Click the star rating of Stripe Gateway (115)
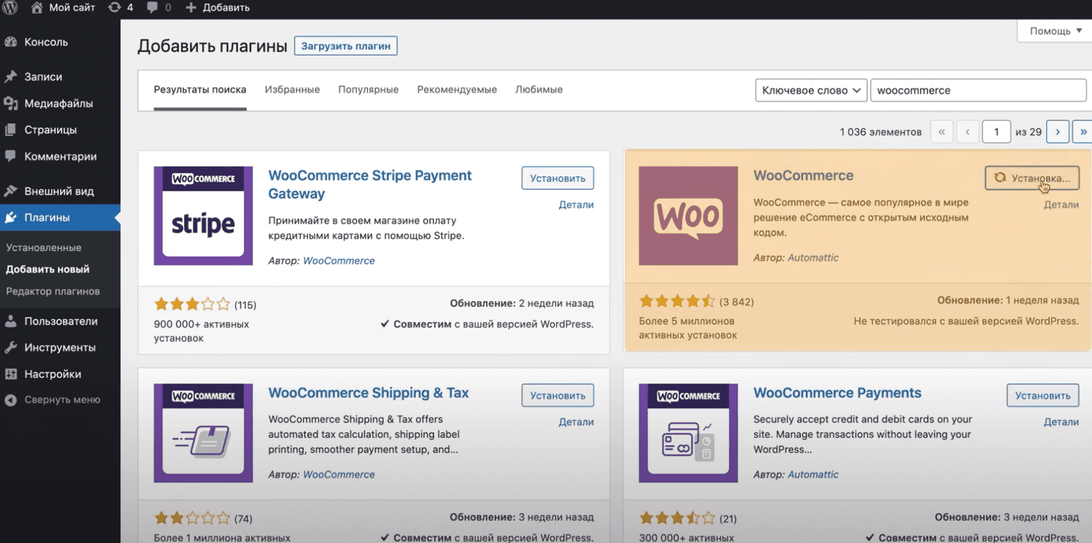 [x=192, y=304]
